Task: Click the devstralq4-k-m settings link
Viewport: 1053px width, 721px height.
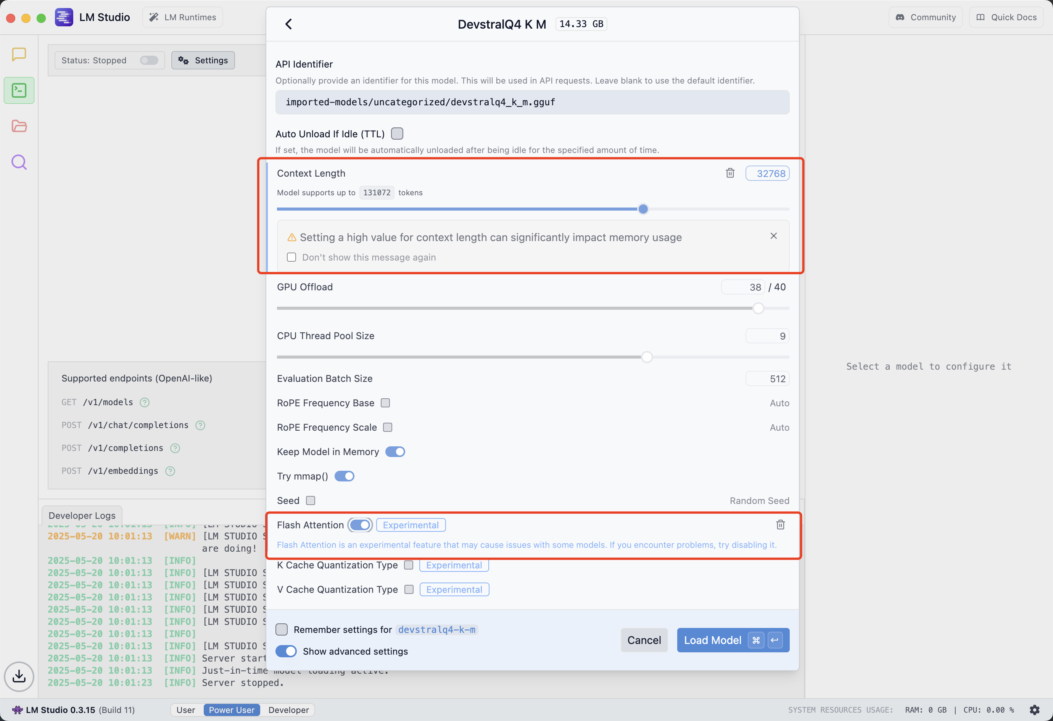Action: [437, 629]
